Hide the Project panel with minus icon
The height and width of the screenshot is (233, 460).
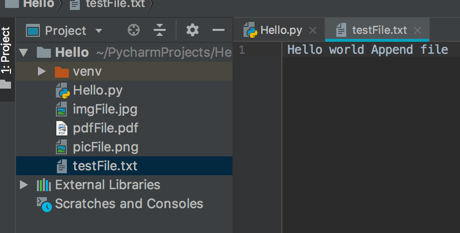point(218,30)
